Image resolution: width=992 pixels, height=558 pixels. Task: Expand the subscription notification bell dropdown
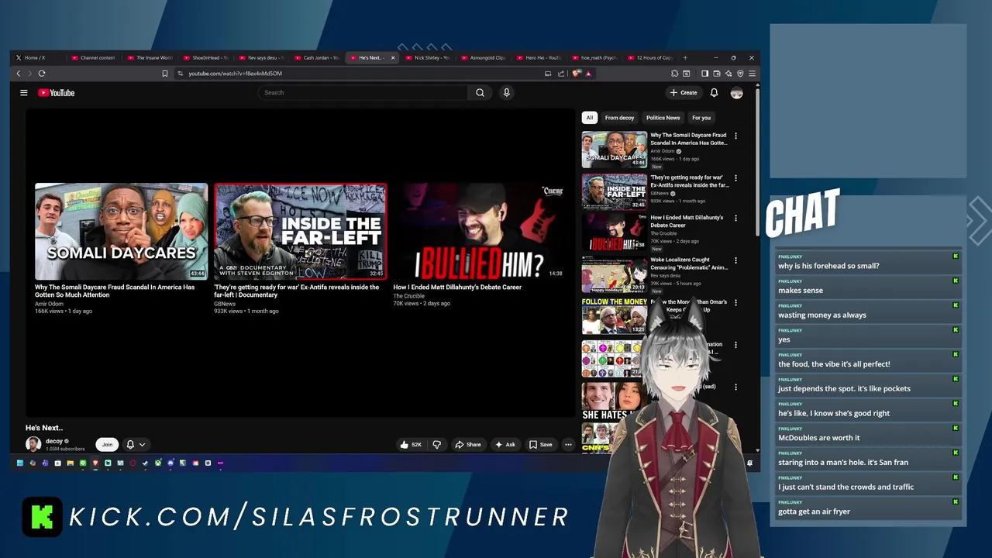[136, 445]
